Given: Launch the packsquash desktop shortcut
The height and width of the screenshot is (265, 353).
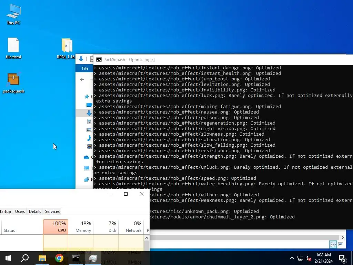Looking at the screenshot, I should (13, 83).
